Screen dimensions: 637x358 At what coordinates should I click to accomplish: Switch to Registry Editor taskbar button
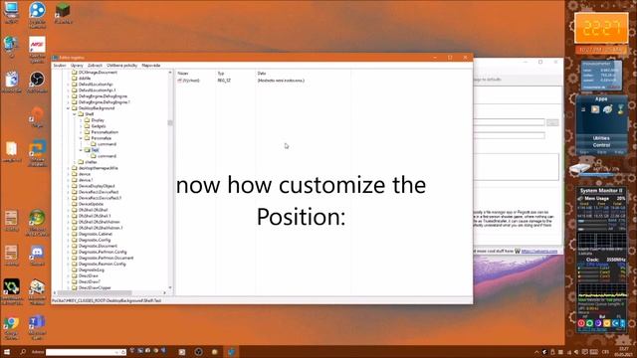231,352
